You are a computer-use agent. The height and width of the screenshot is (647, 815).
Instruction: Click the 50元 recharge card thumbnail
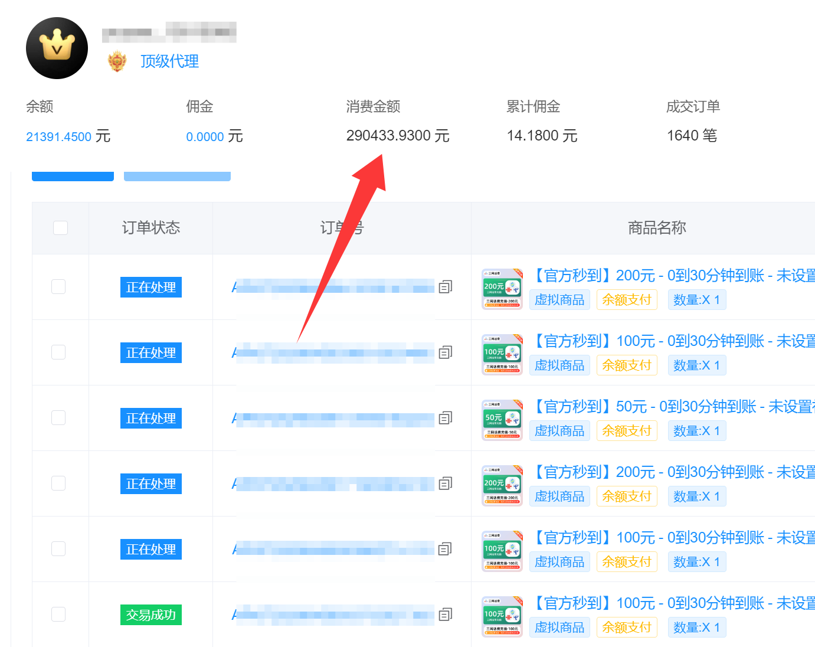point(502,420)
